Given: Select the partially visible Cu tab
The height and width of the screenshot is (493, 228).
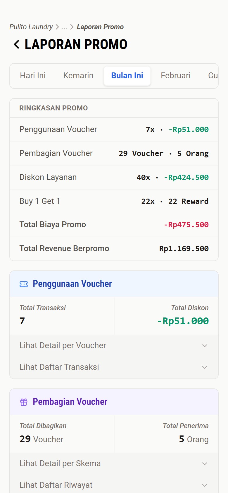Looking at the screenshot, I should pos(213,76).
